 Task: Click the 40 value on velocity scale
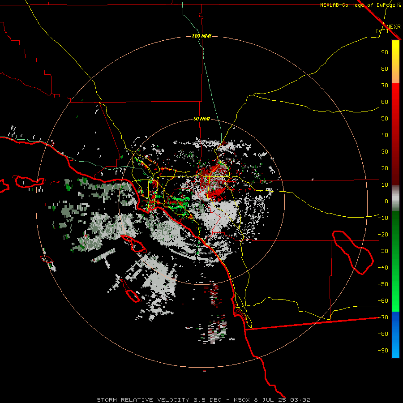pyautogui.click(x=385, y=135)
